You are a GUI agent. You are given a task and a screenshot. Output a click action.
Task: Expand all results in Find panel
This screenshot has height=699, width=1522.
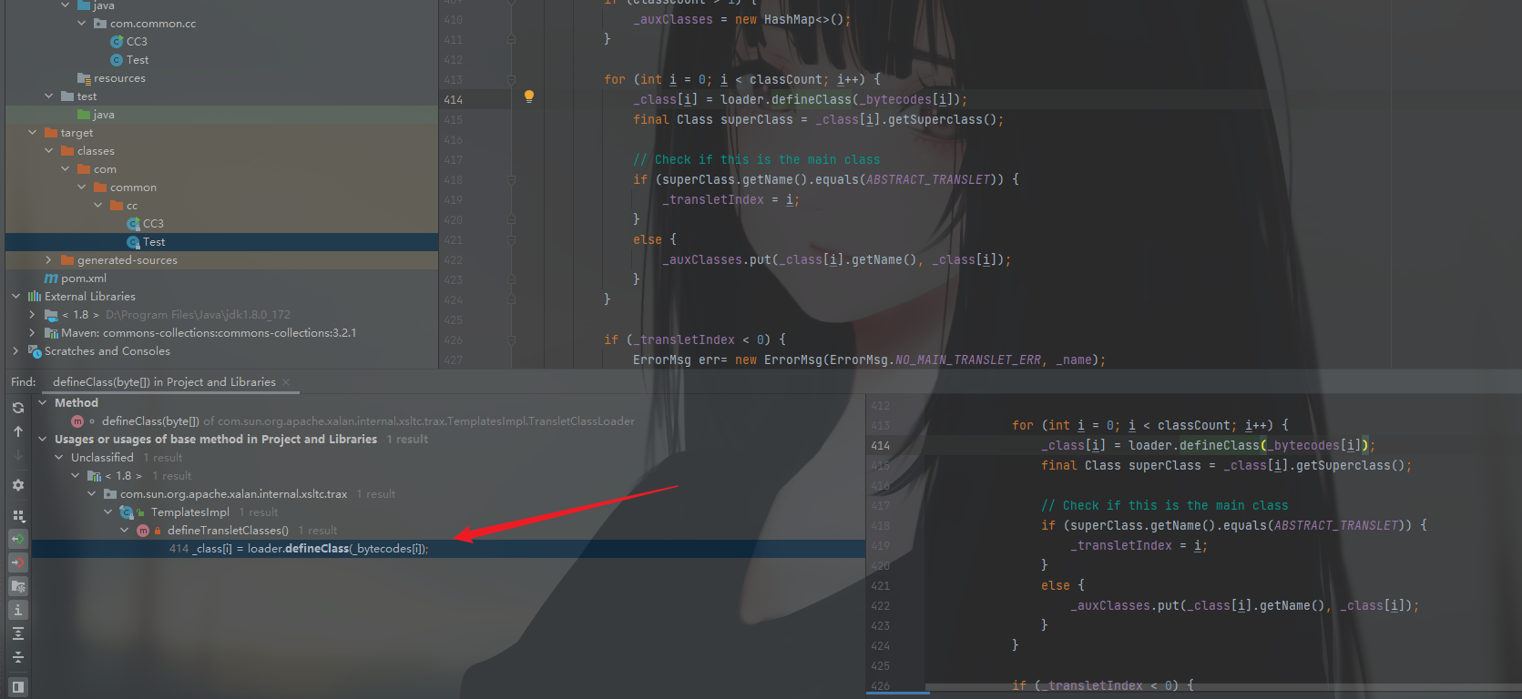pos(17,633)
